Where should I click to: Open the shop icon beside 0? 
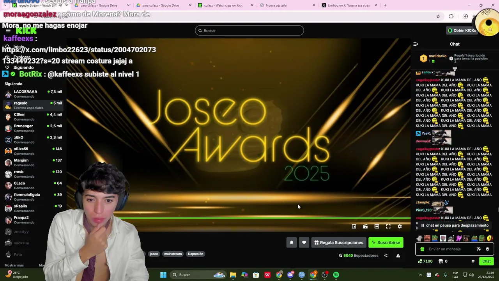tap(441, 261)
